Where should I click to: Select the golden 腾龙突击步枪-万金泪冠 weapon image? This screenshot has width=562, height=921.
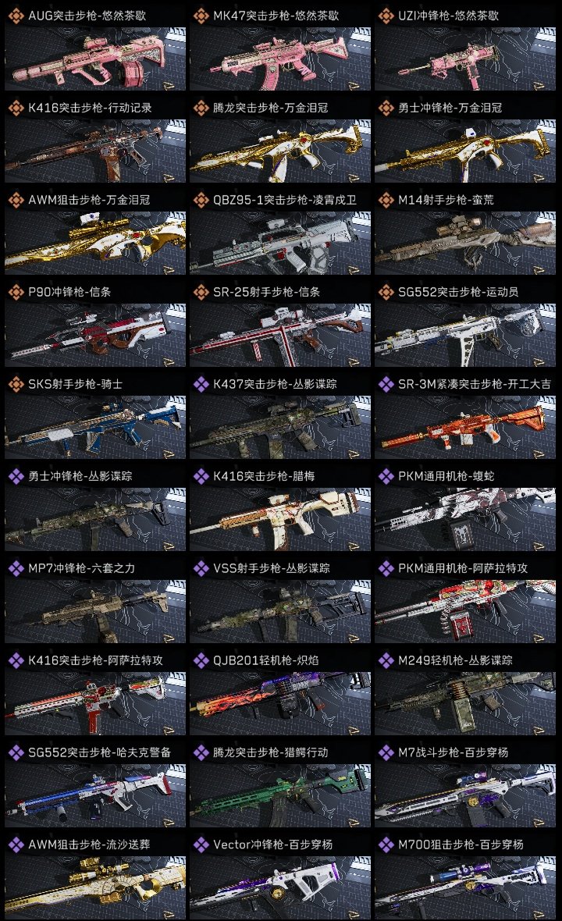(280, 151)
